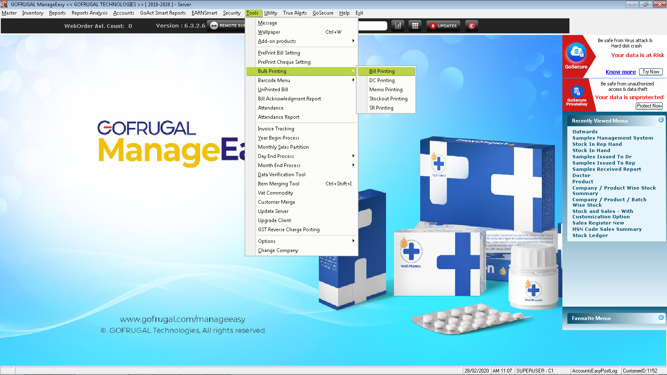Open the EARNSmart menu
667x375 pixels.
205,13
